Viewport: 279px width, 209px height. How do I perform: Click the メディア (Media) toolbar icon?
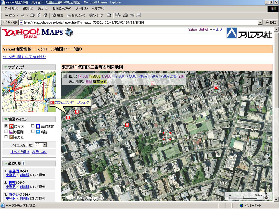[x=95, y=15]
